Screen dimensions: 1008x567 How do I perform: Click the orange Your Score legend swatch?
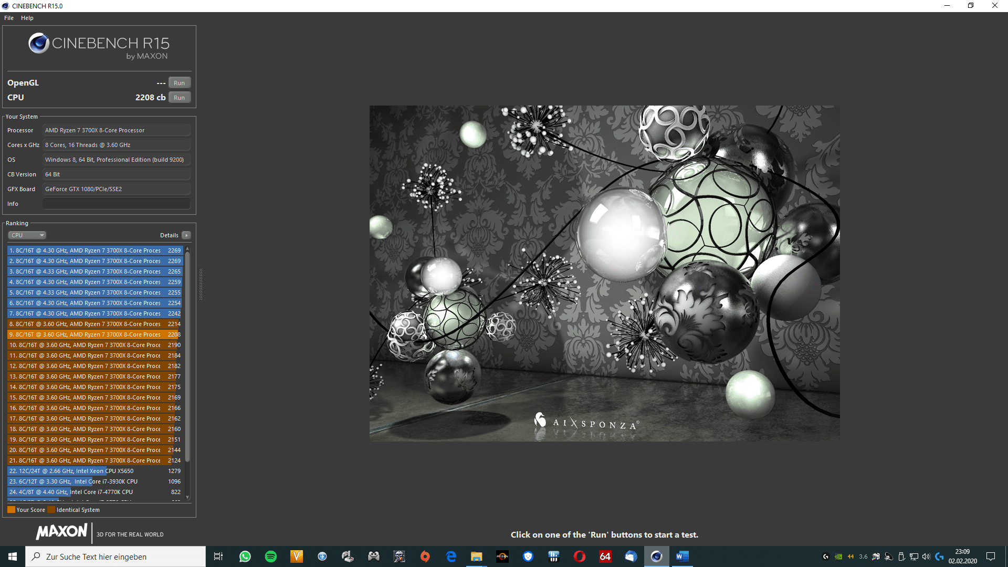(x=11, y=510)
